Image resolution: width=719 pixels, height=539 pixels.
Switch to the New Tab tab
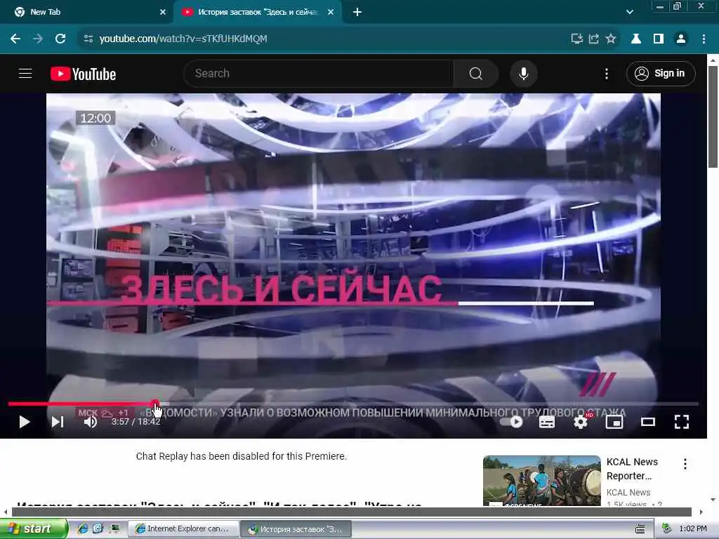(x=87, y=12)
